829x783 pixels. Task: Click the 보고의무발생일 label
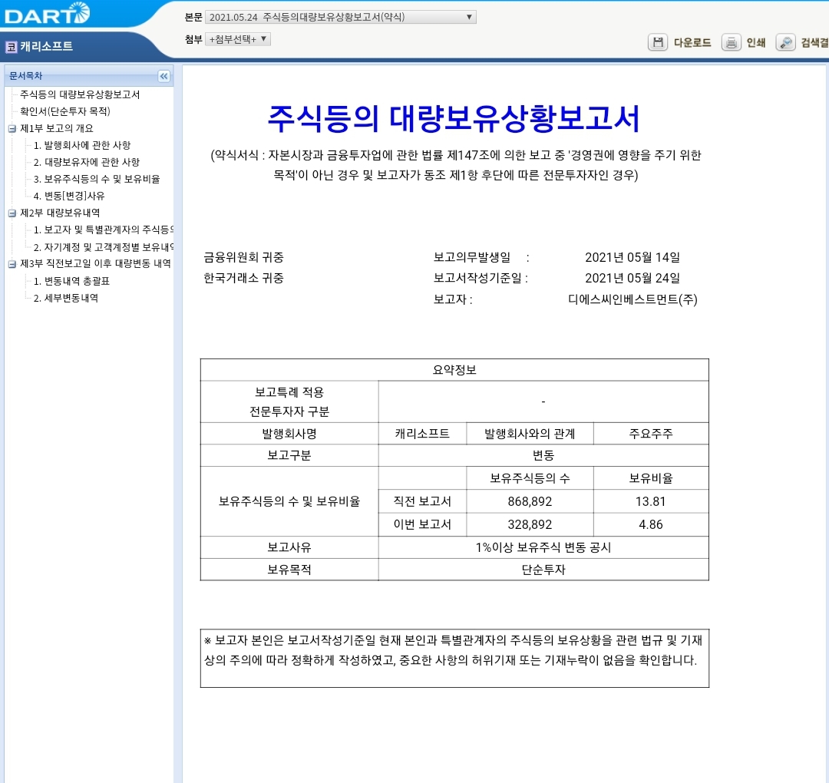pyautogui.click(x=472, y=257)
